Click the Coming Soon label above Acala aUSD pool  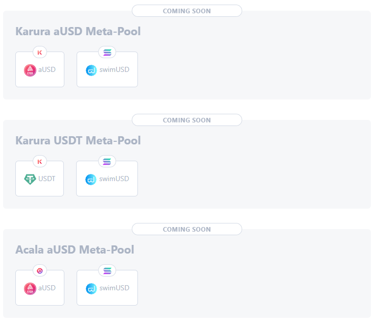coord(186,229)
